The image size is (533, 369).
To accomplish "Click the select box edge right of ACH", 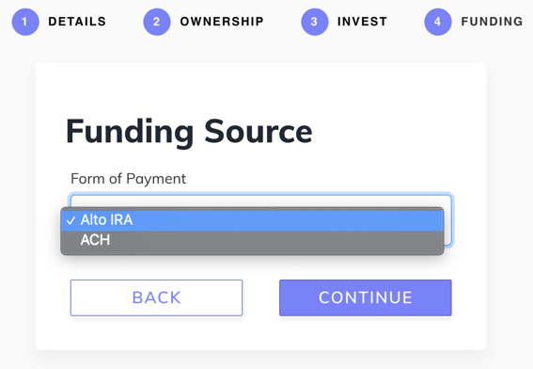I will point(448,238).
